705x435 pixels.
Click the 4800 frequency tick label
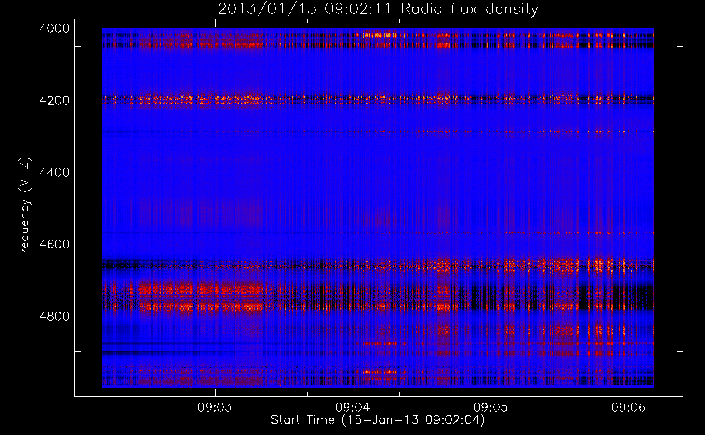point(54,316)
